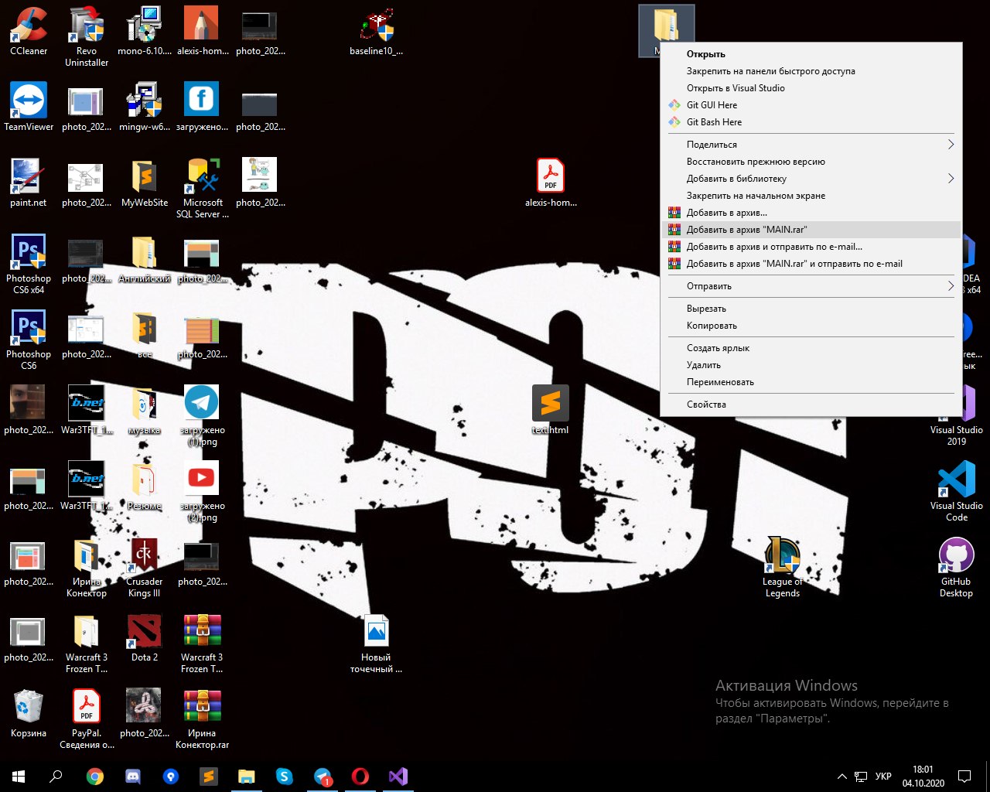Click the taskbar search magnifier
Image resolution: width=990 pixels, height=792 pixels.
(56, 777)
